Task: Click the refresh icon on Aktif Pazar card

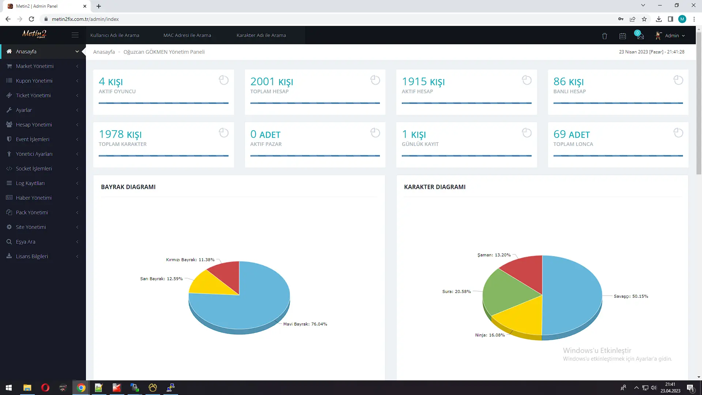Action: pos(375,133)
